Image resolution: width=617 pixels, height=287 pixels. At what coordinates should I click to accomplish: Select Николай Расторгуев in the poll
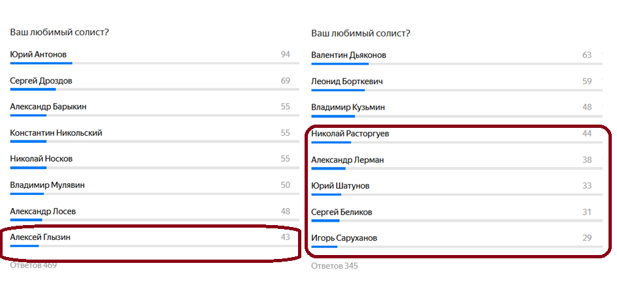click(x=350, y=134)
